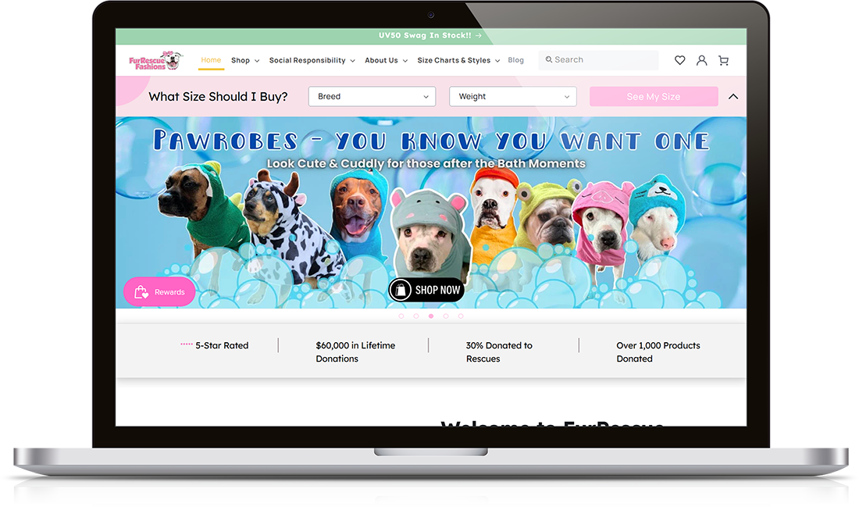This screenshot has width=859, height=507.
Task: Open the pink Rewards button
Action: (x=159, y=291)
